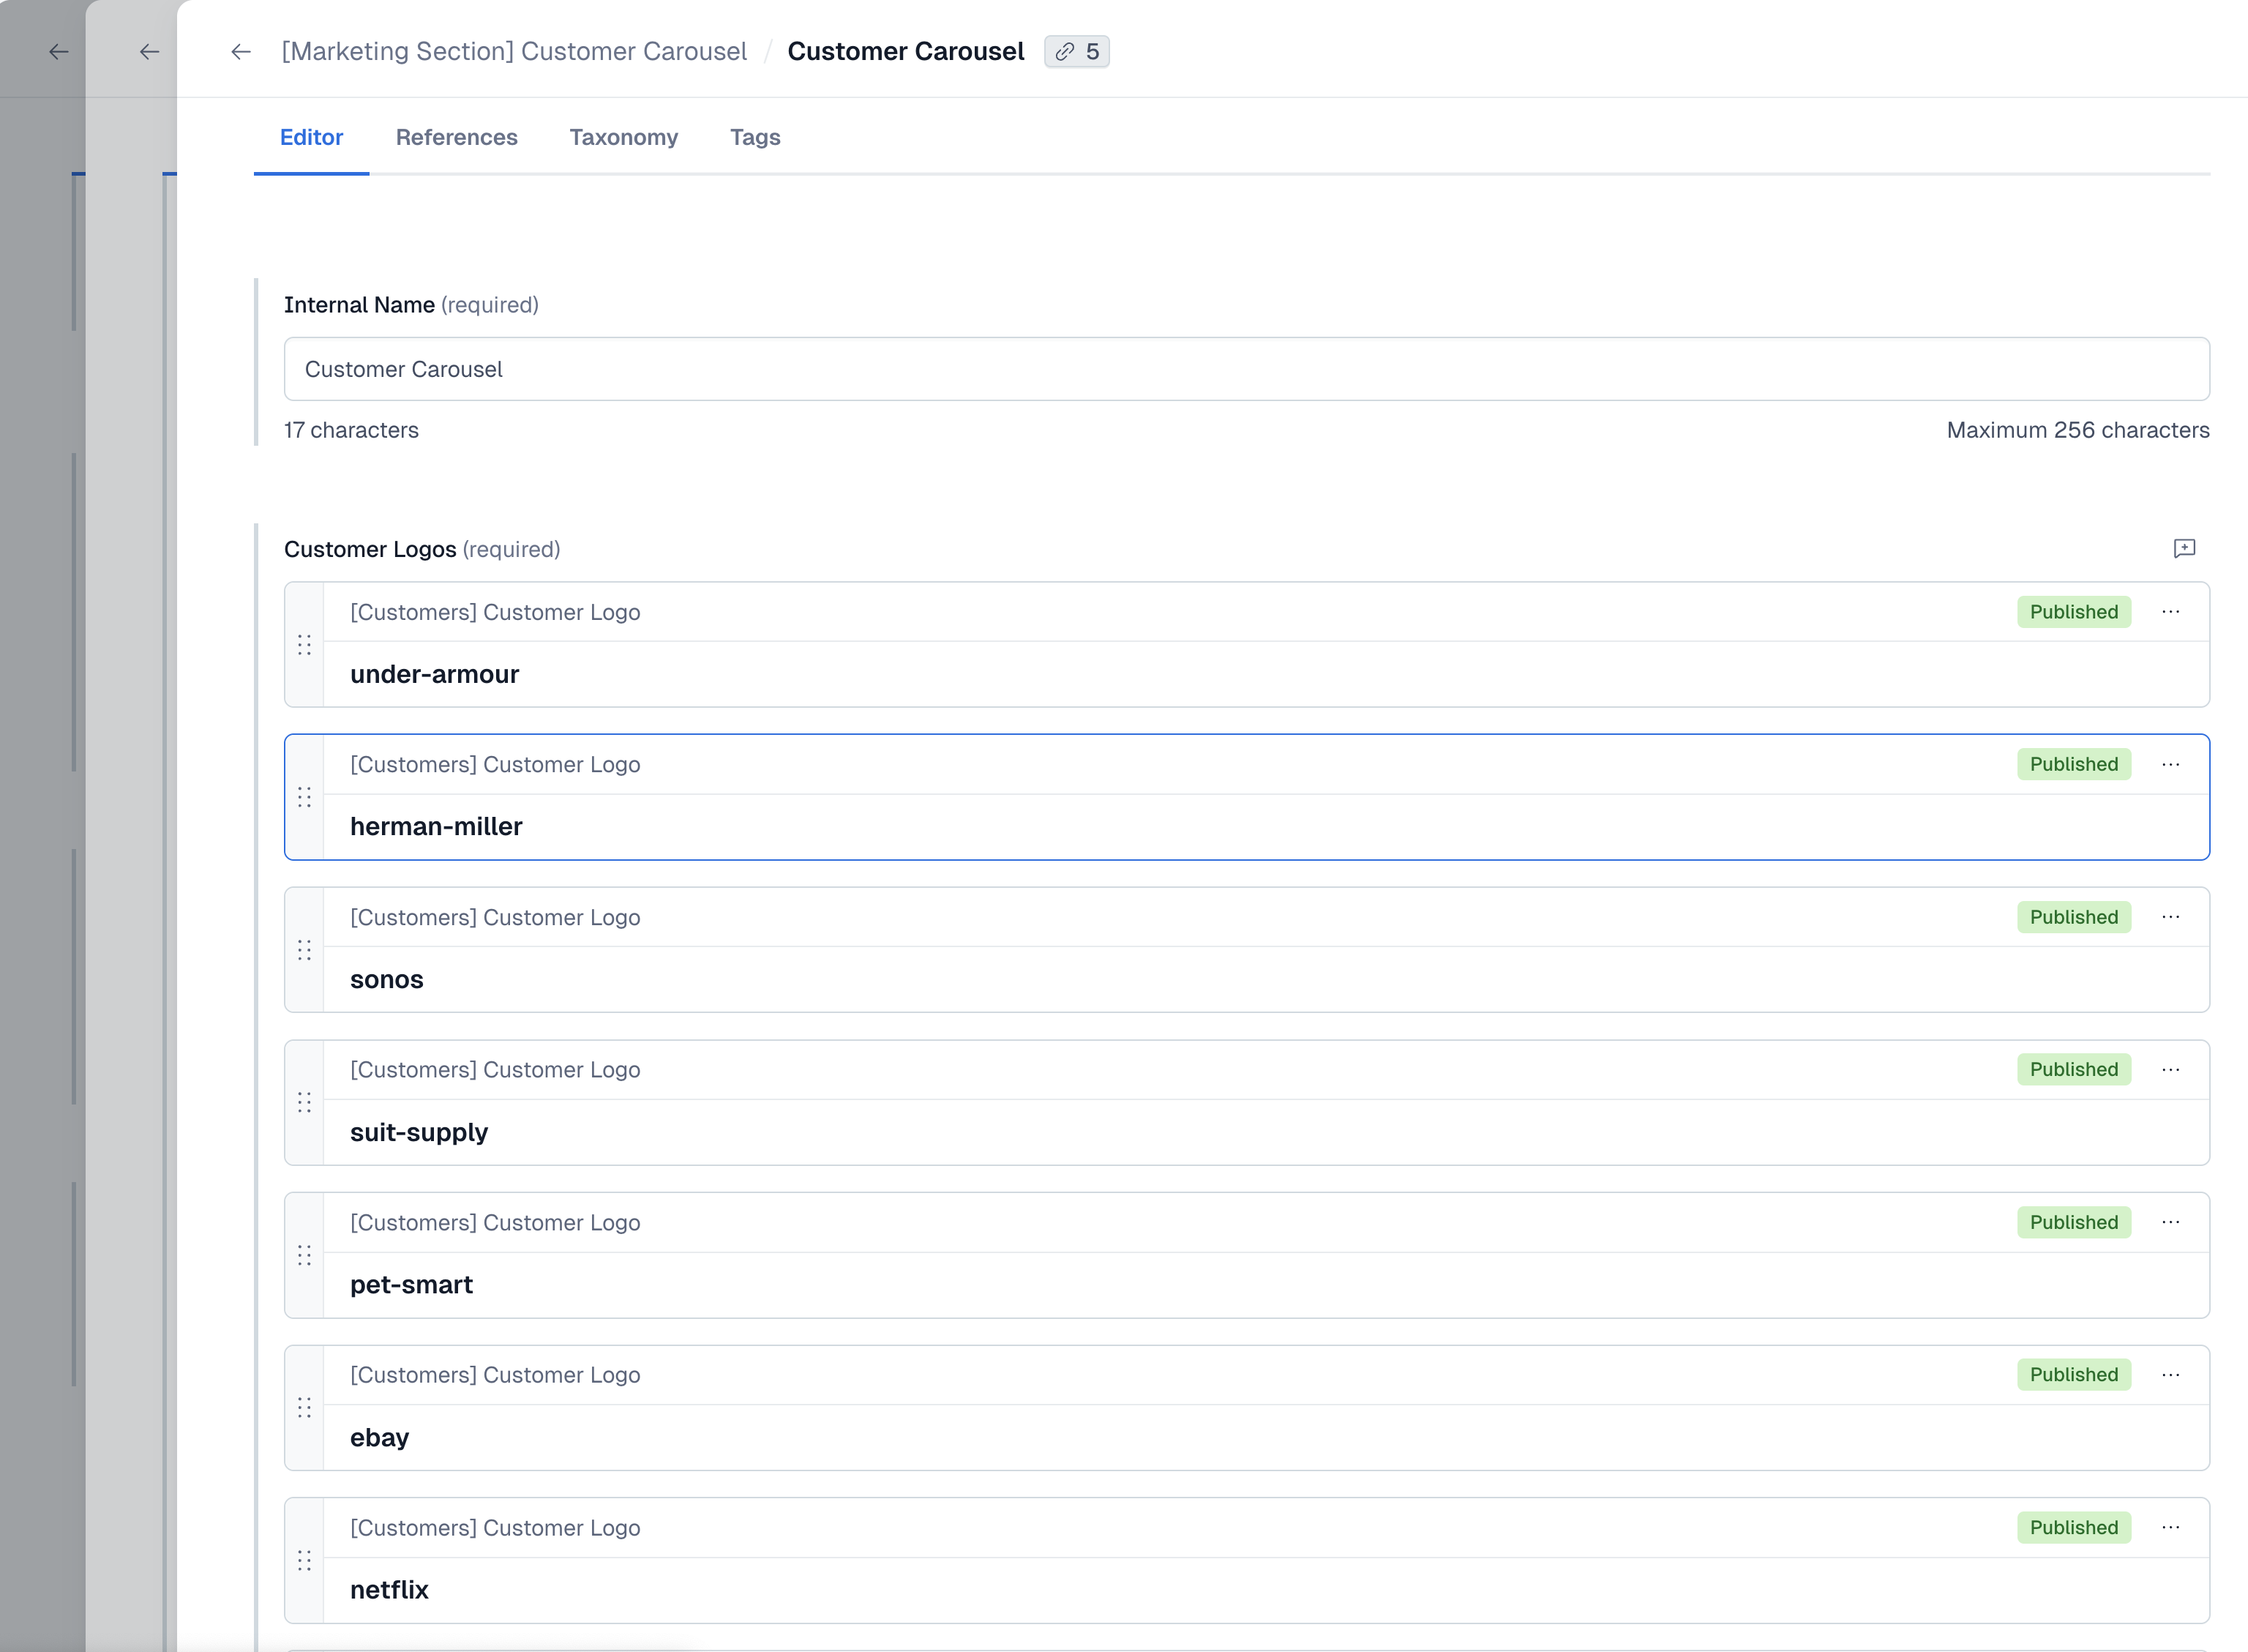The width and height of the screenshot is (2248, 1652).
Task: Click the Published badge on netflix
Action: (x=2073, y=1528)
